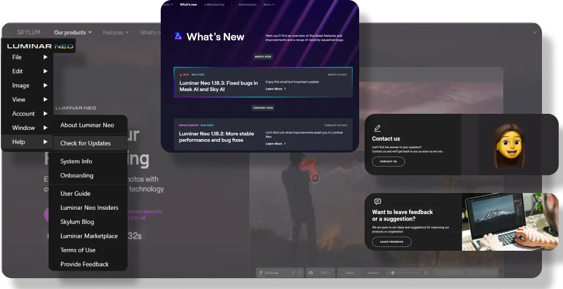563x289 pixels.
Task: Click the speech bubble feedback icon
Action: coord(377,202)
